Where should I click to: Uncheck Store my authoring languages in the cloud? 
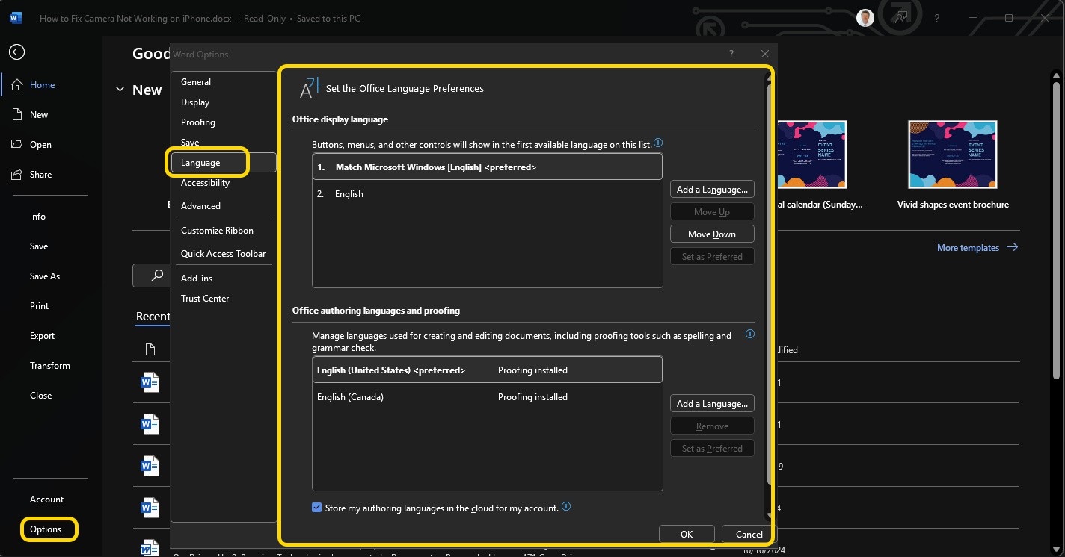(x=317, y=508)
